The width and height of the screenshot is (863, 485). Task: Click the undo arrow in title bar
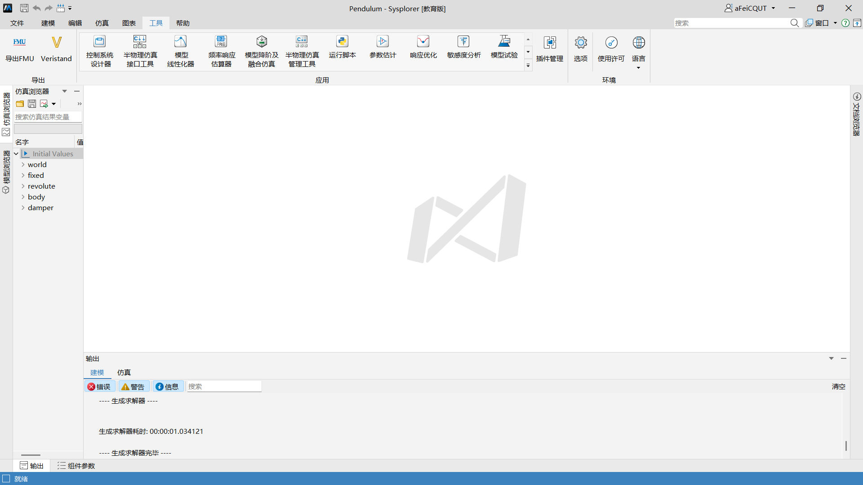coord(36,8)
